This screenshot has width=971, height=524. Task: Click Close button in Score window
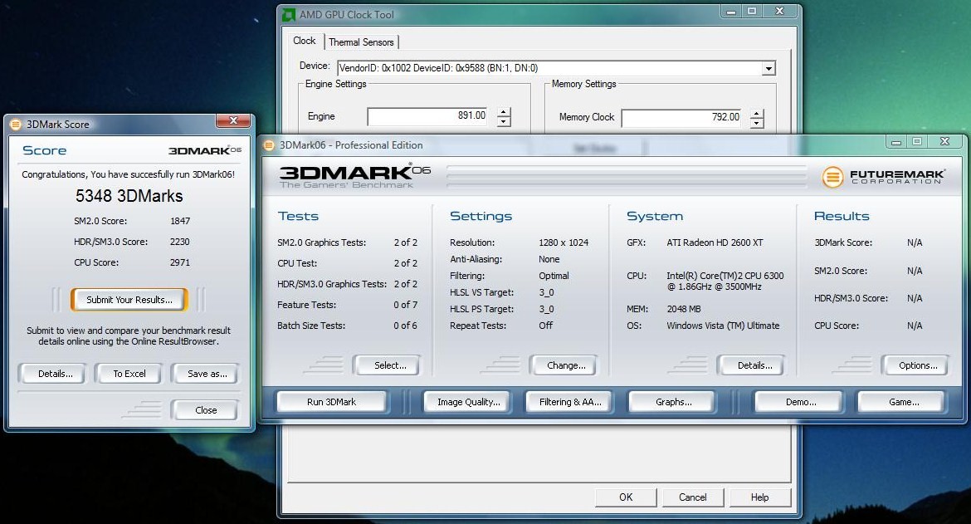click(206, 410)
